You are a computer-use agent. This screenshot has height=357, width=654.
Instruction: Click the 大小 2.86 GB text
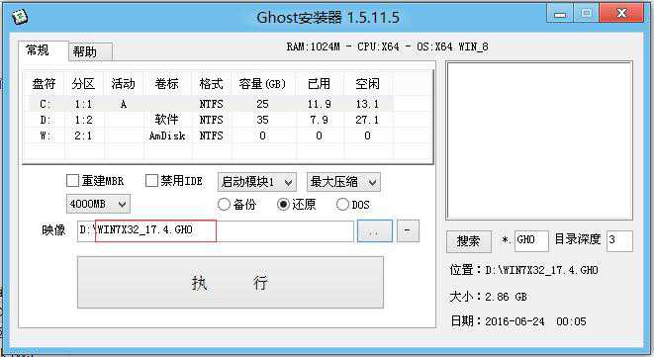488,297
